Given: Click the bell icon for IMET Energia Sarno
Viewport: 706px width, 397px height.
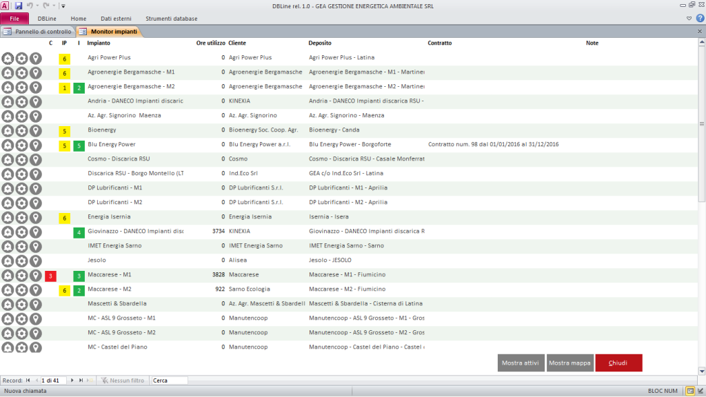Looking at the screenshot, I should (8, 246).
